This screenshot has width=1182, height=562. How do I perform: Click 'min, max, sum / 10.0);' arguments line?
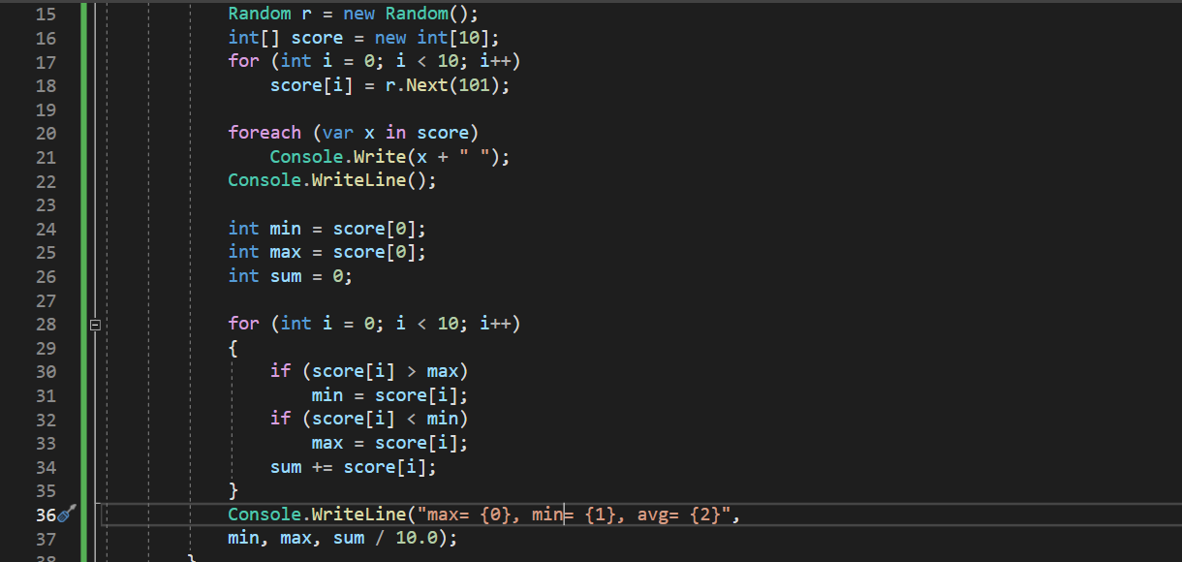[343, 538]
